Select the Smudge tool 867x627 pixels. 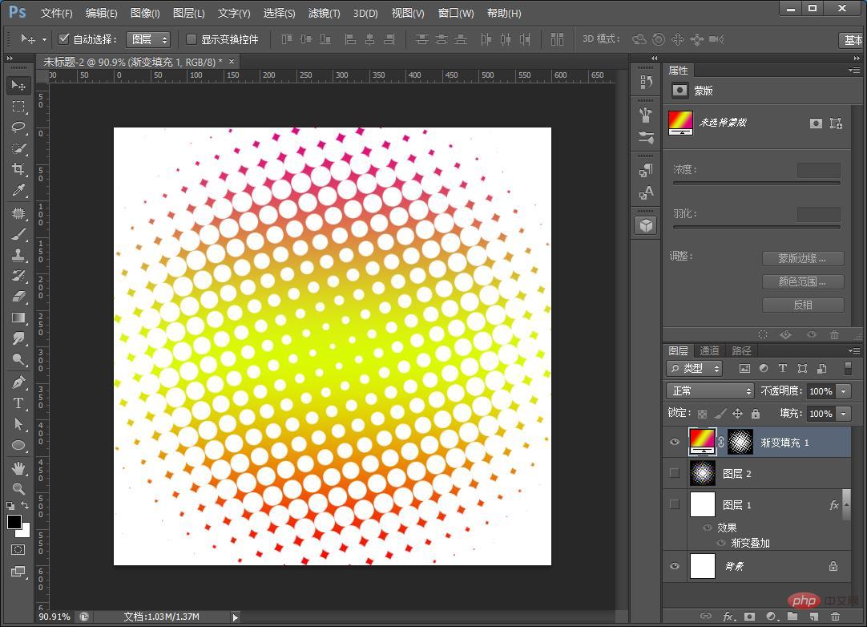[18, 338]
